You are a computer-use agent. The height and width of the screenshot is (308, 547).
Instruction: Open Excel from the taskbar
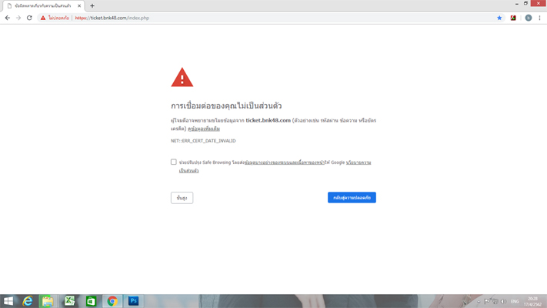[x=69, y=301]
